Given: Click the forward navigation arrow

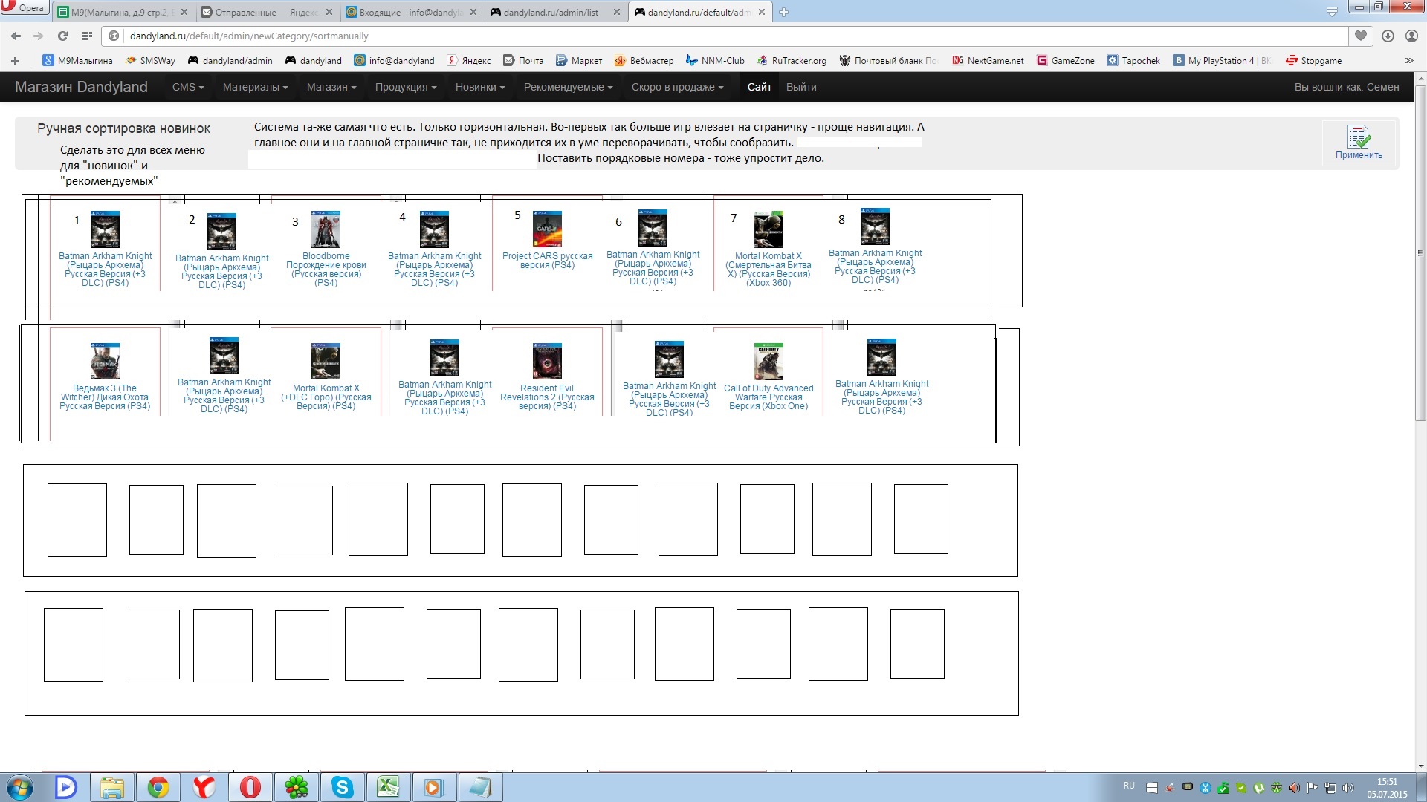Looking at the screenshot, I should tap(39, 36).
